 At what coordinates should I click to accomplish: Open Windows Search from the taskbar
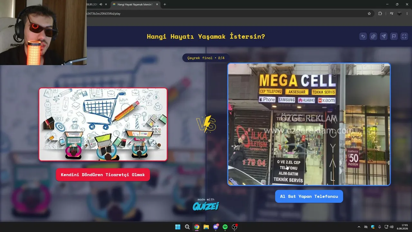[x=187, y=227]
